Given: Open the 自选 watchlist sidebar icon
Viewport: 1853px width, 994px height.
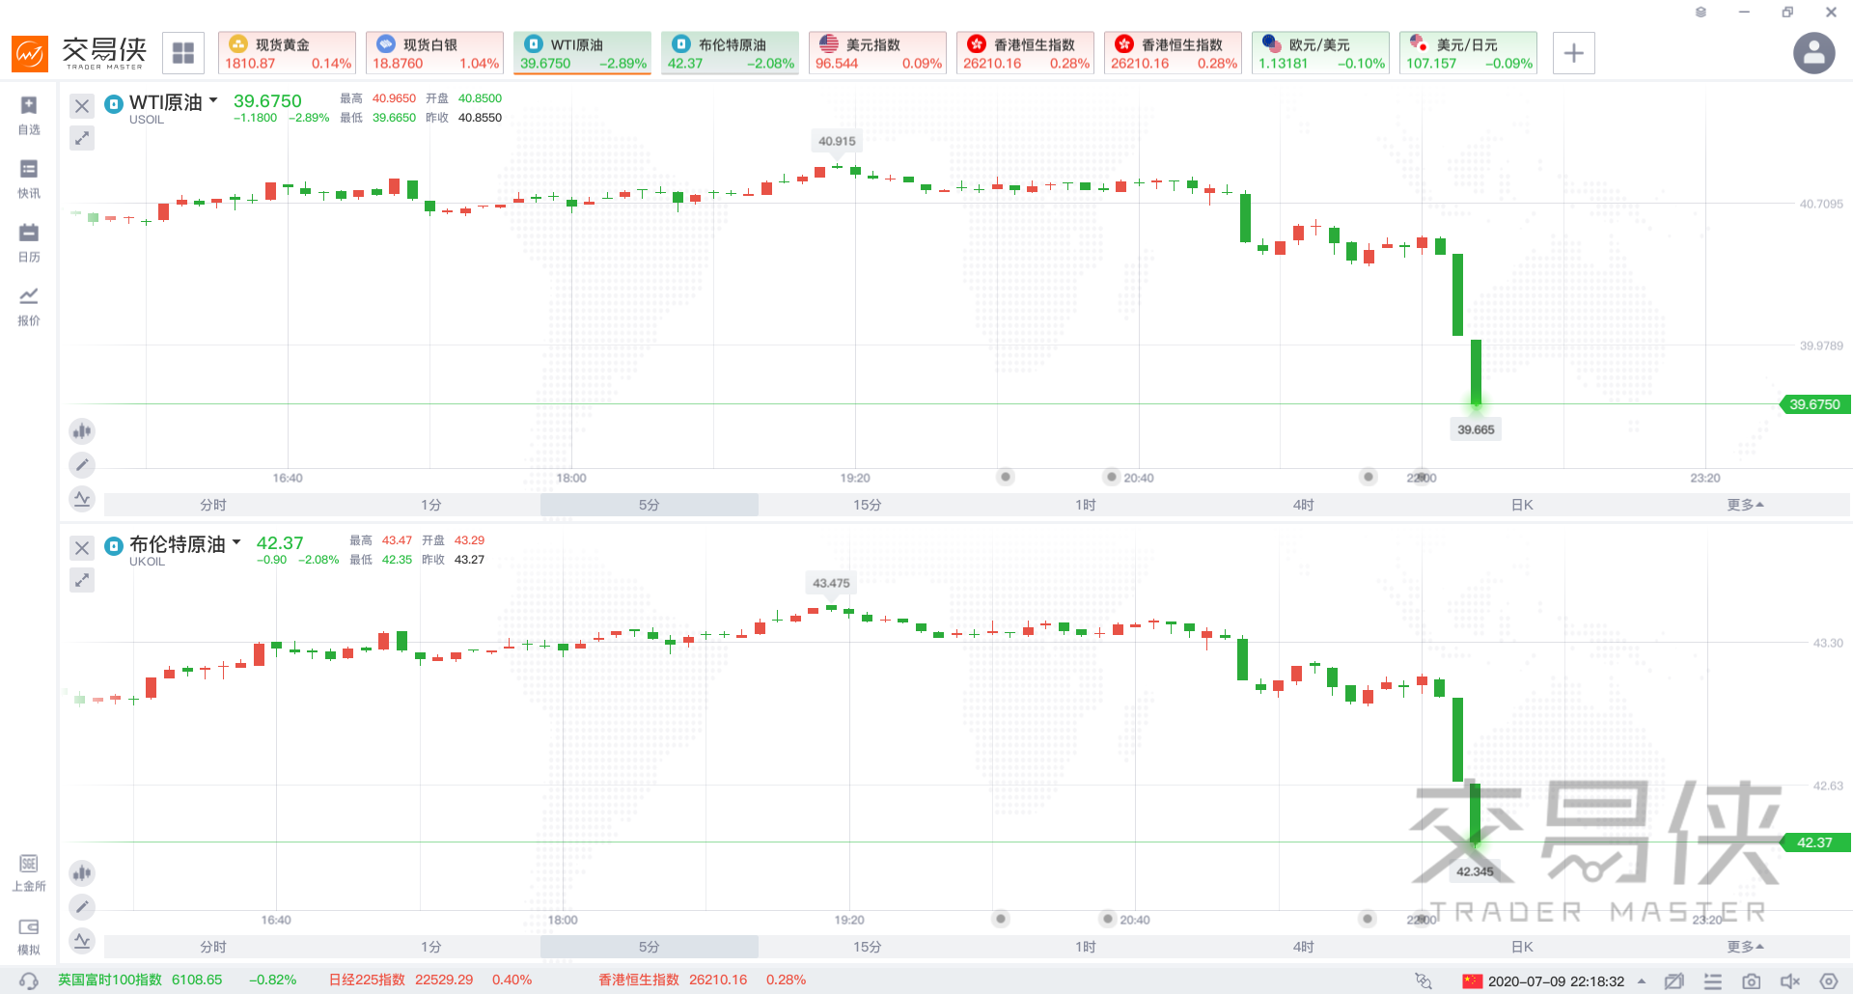Looking at the screenshot, I should pyautogui.click(x=29, y=114).
